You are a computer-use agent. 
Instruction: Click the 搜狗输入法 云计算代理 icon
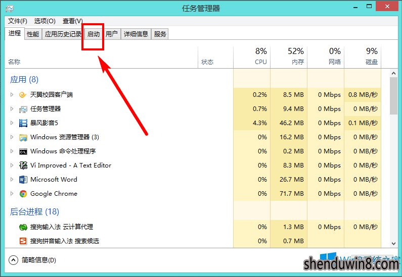pyautogui.click(x=23, y=227)
